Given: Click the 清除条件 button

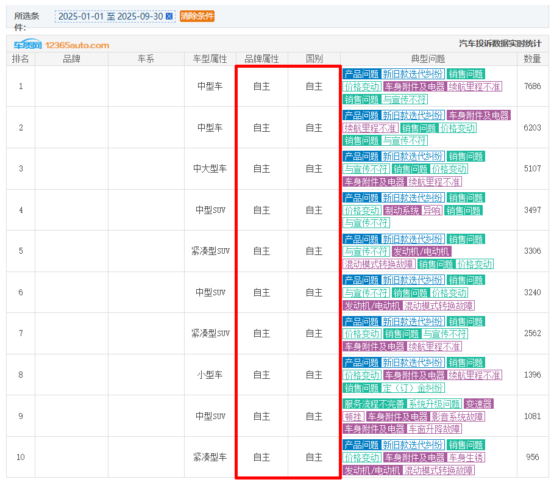Looking at the screenshot, I should pos(197,16).
